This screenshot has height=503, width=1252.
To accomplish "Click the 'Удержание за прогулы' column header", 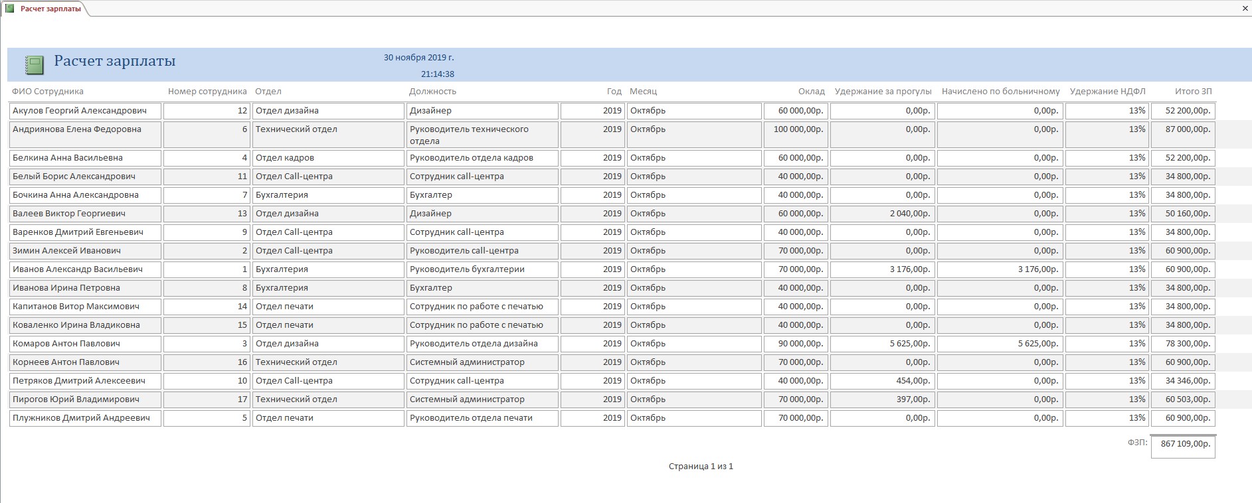I will (x=883, y=92).
